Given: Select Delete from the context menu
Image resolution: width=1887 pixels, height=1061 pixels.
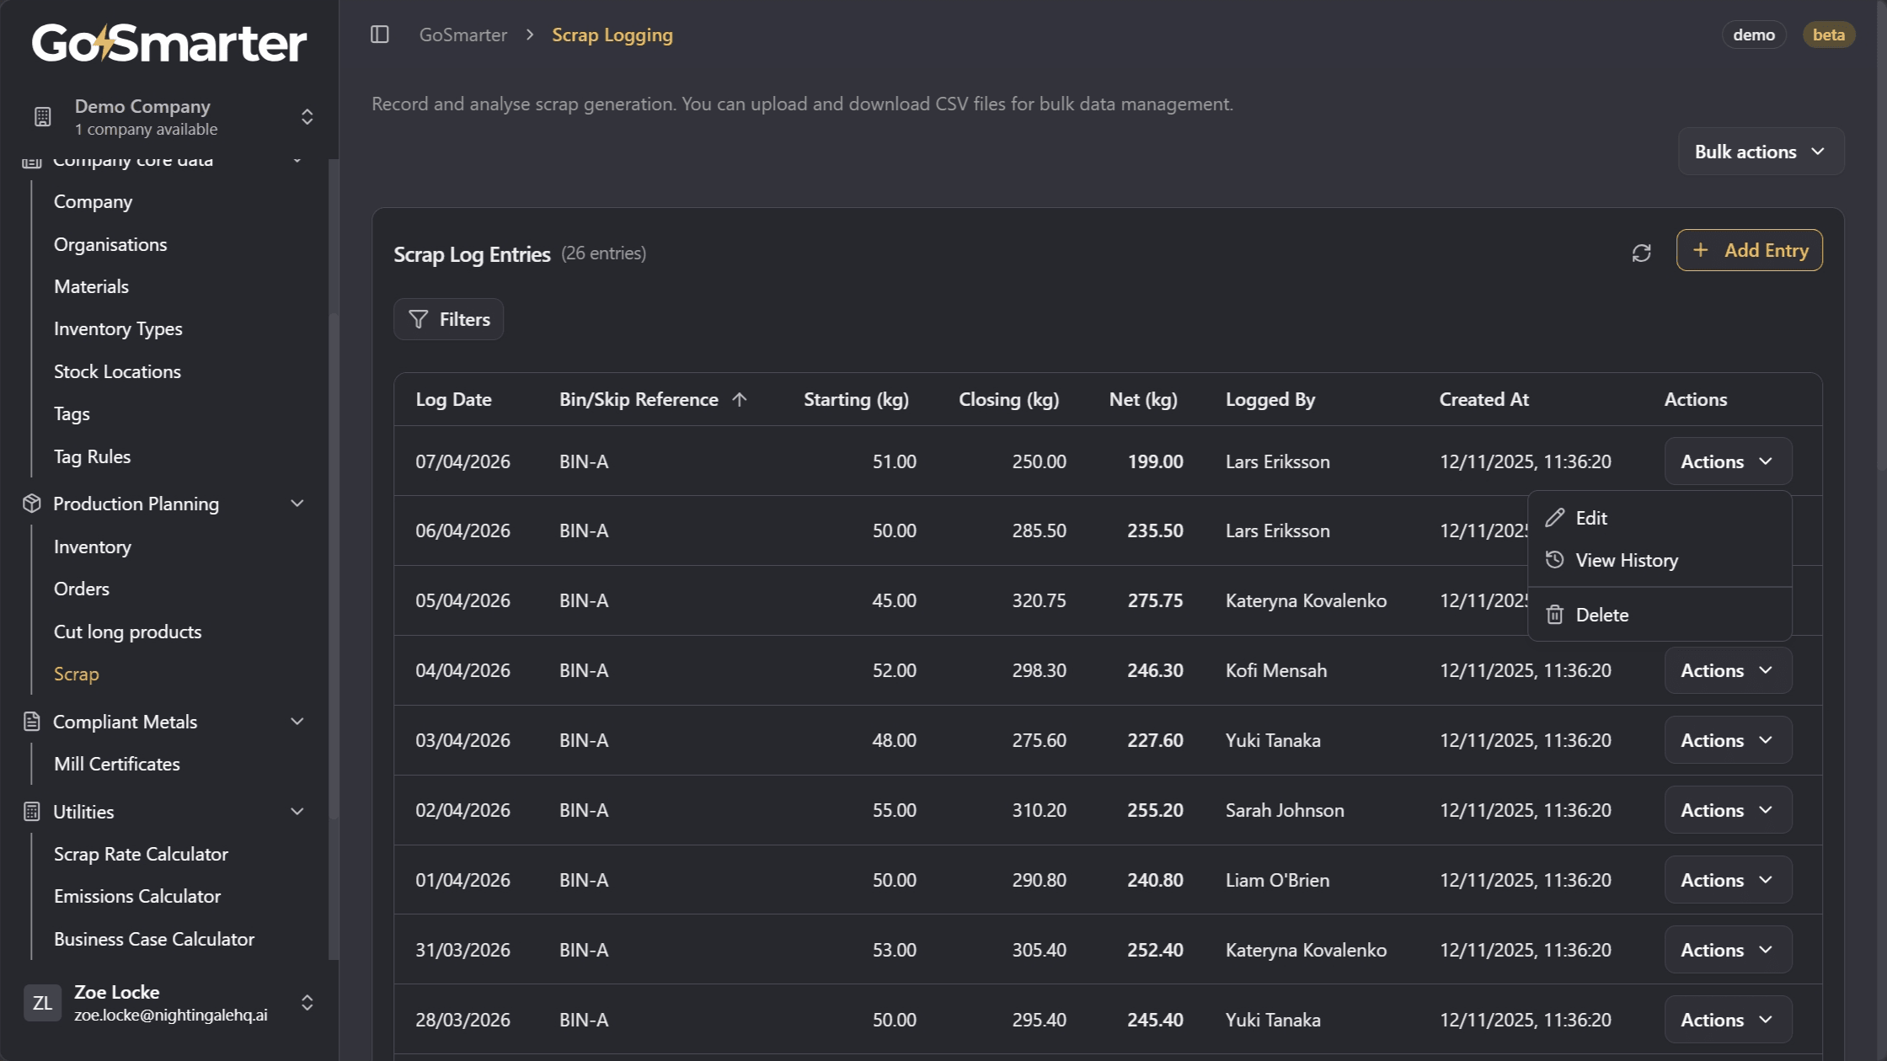Looking at the screenshot, I should click(1601, 614).
